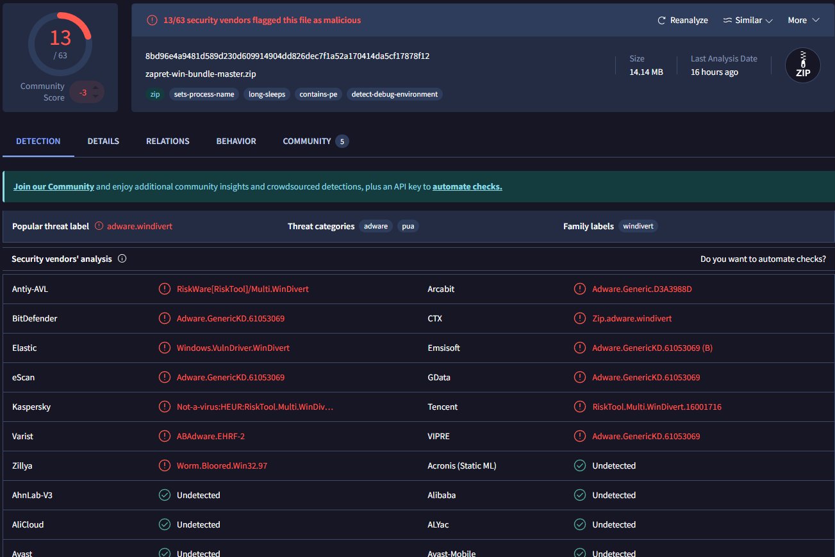
Task: Click the GData detection alert icon
Action: coord(580,378)
